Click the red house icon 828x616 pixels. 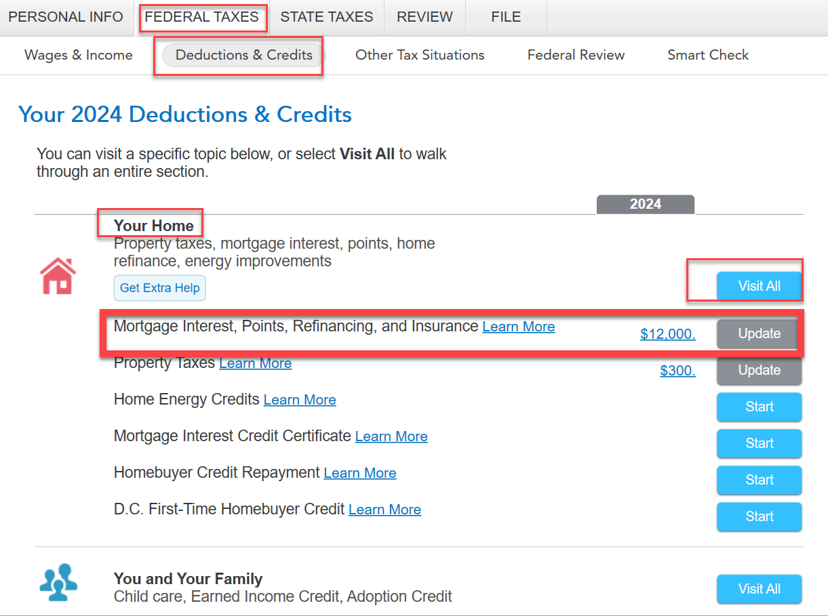[58, 276]
